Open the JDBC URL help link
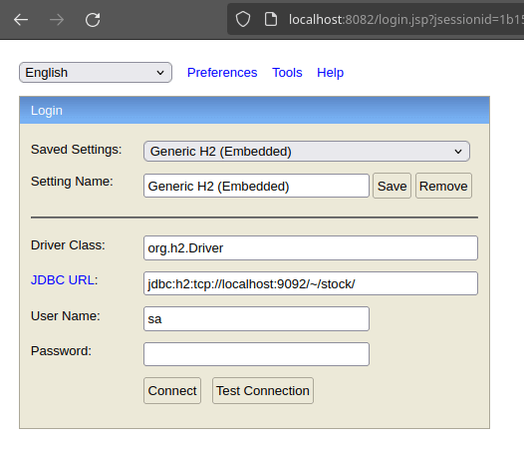The height and width of the screenshot is (449, 524). pyautogui.click(x=63, y=280)
